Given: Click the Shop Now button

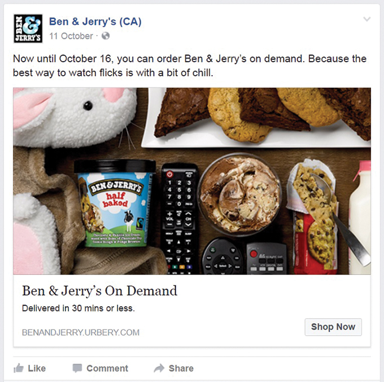Looking at the screenshot, I should [333, 327].
